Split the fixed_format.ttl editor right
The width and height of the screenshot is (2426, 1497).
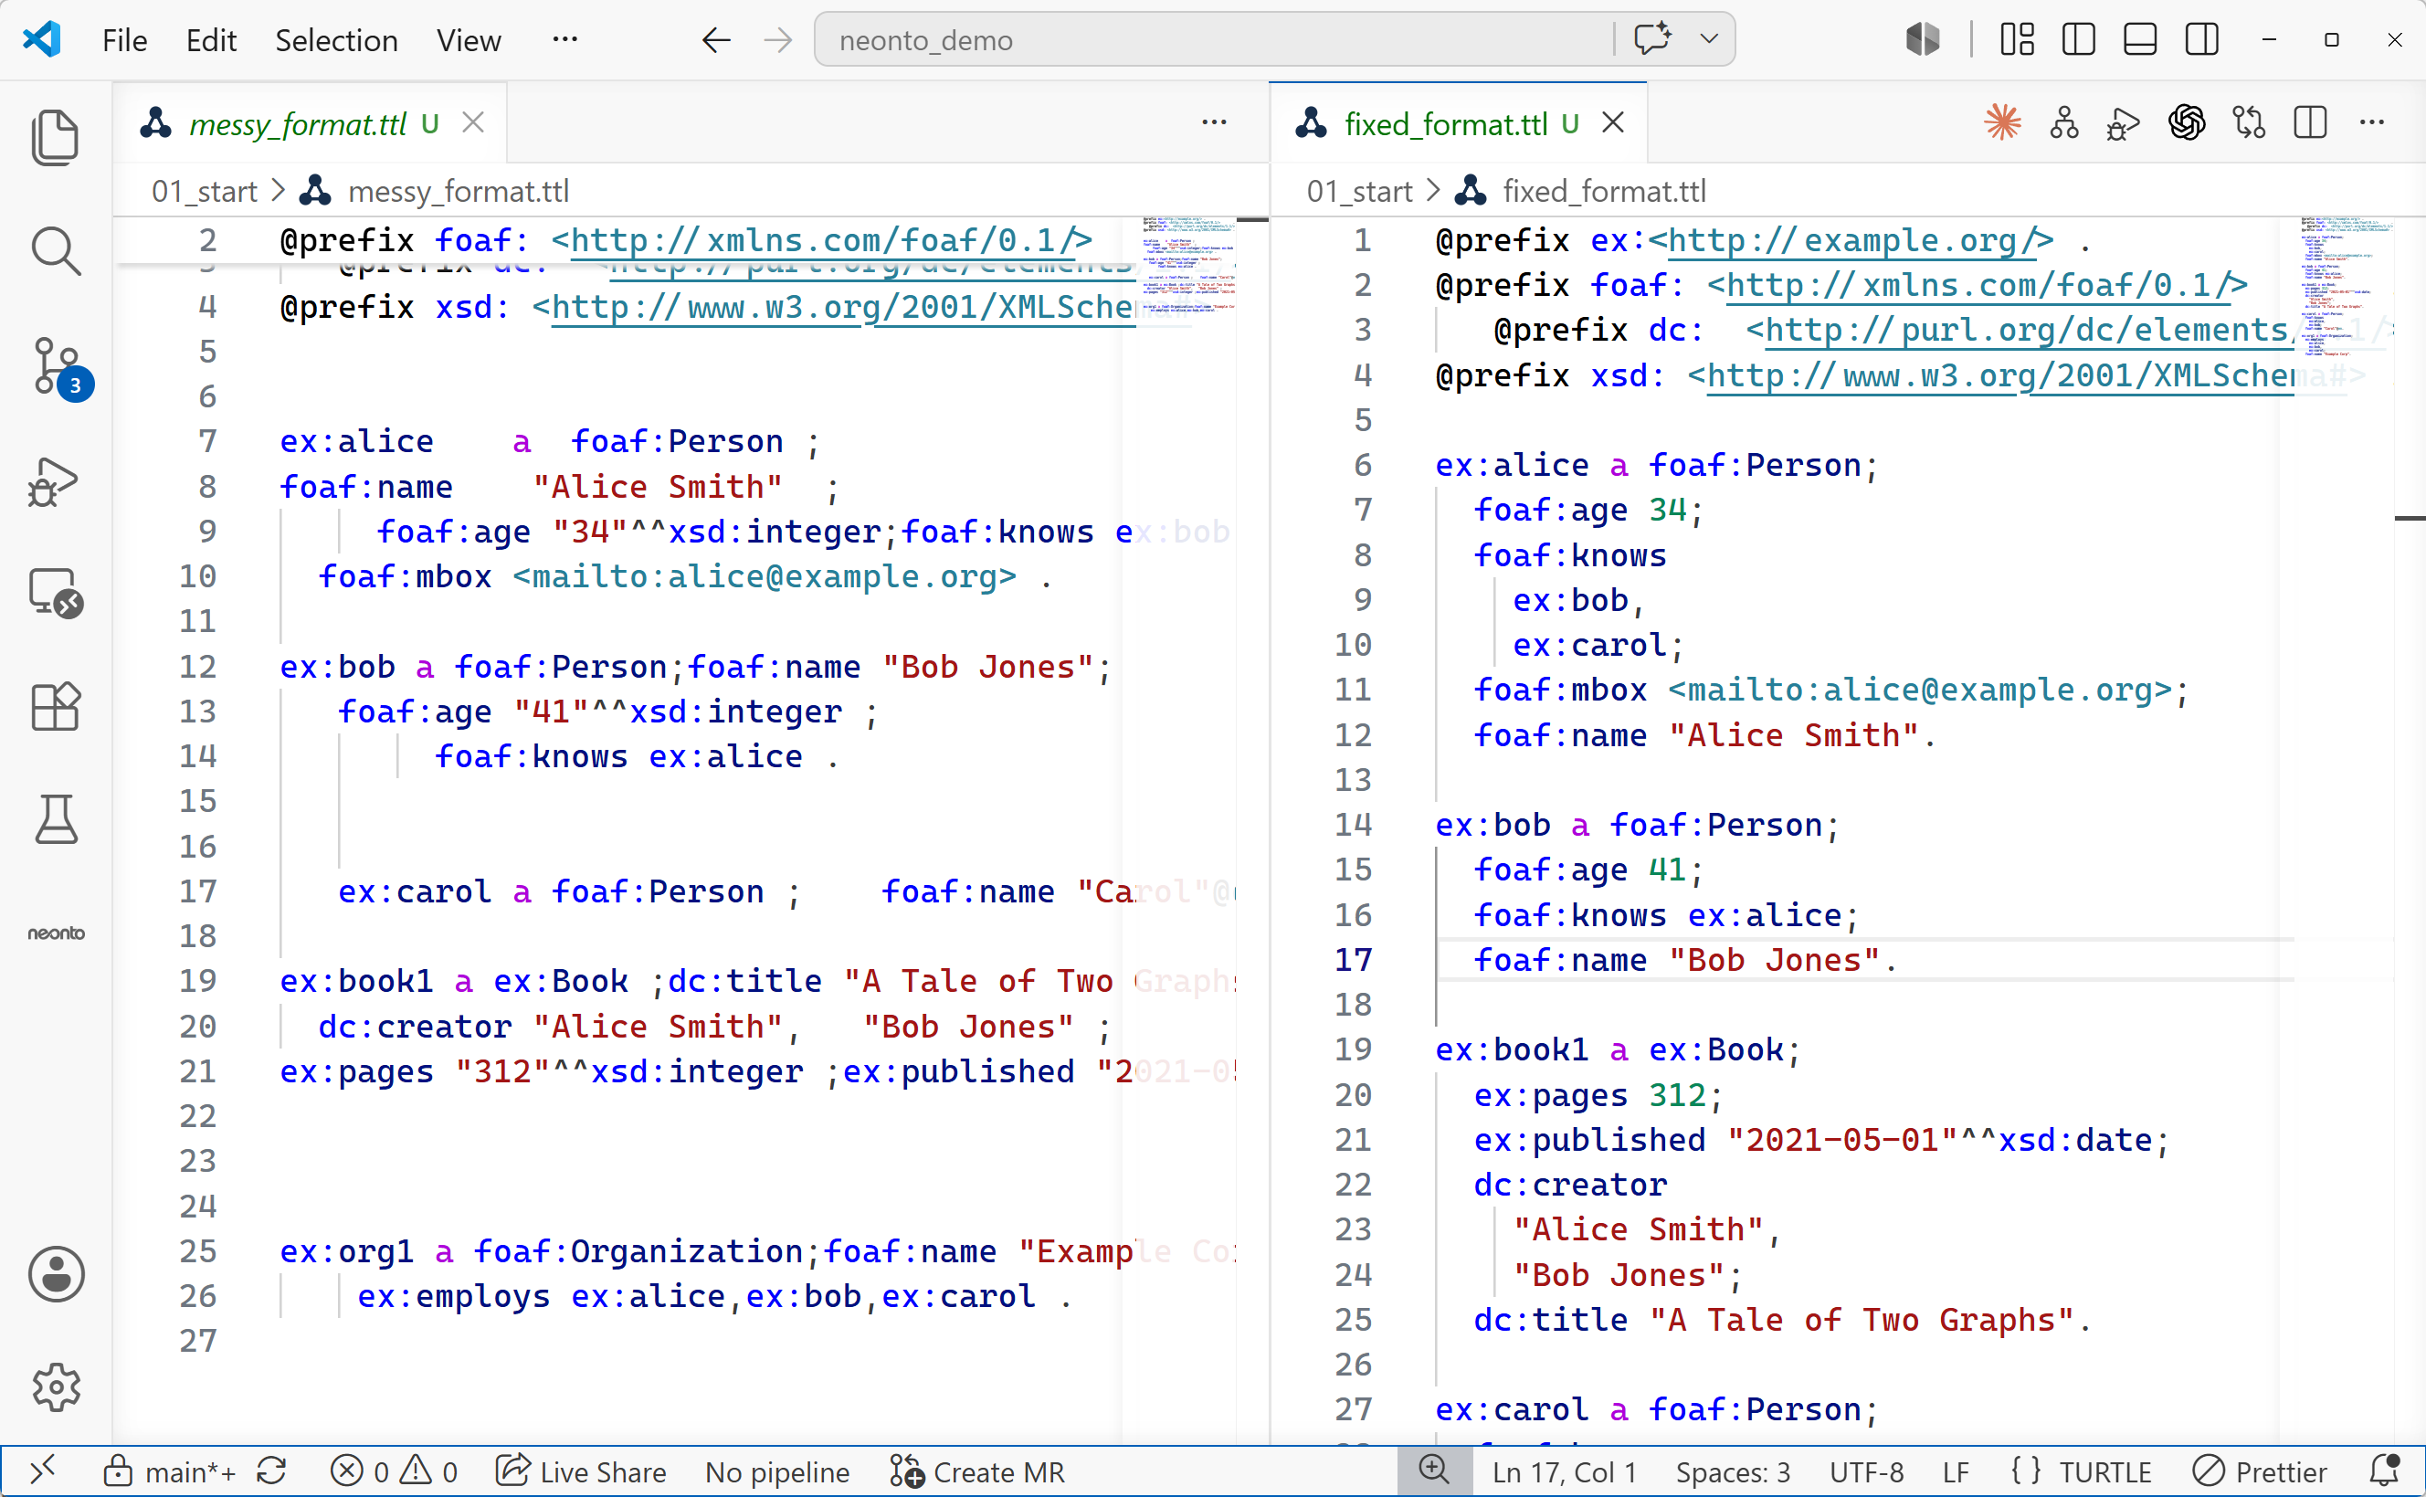2310,122
